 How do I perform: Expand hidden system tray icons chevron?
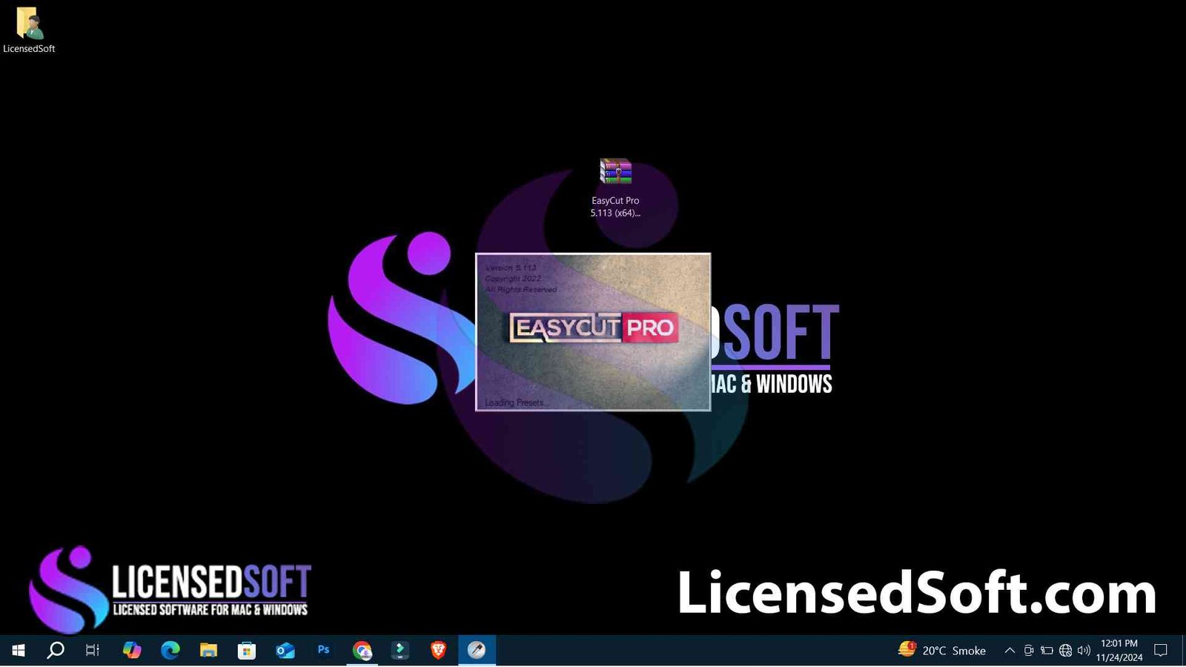pyautogui.click(x=1010, y=650)
